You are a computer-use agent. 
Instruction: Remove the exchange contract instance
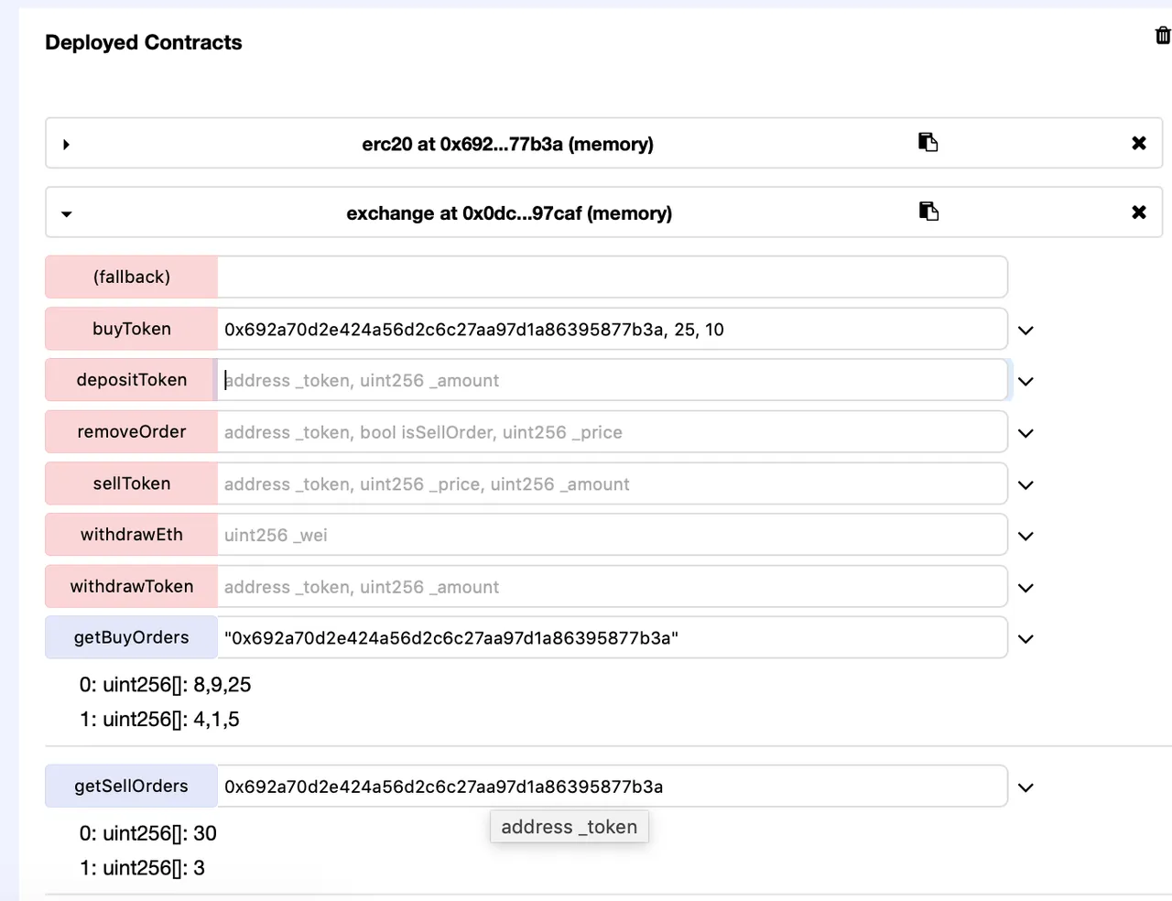[1139, 212]
